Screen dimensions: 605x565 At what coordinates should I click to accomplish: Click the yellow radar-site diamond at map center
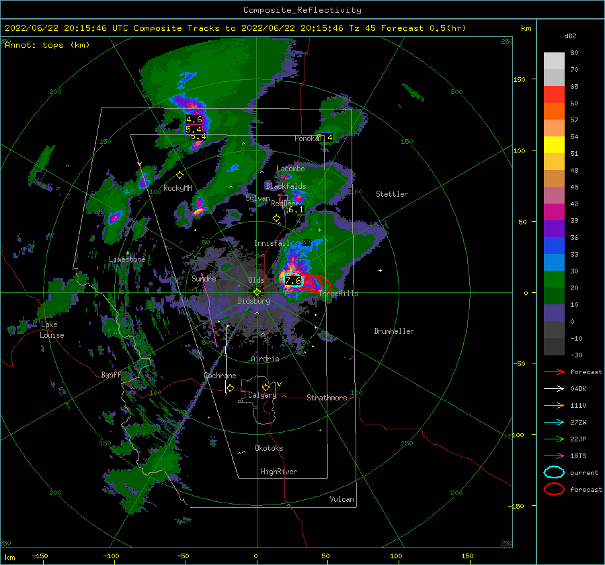(257, 292)
